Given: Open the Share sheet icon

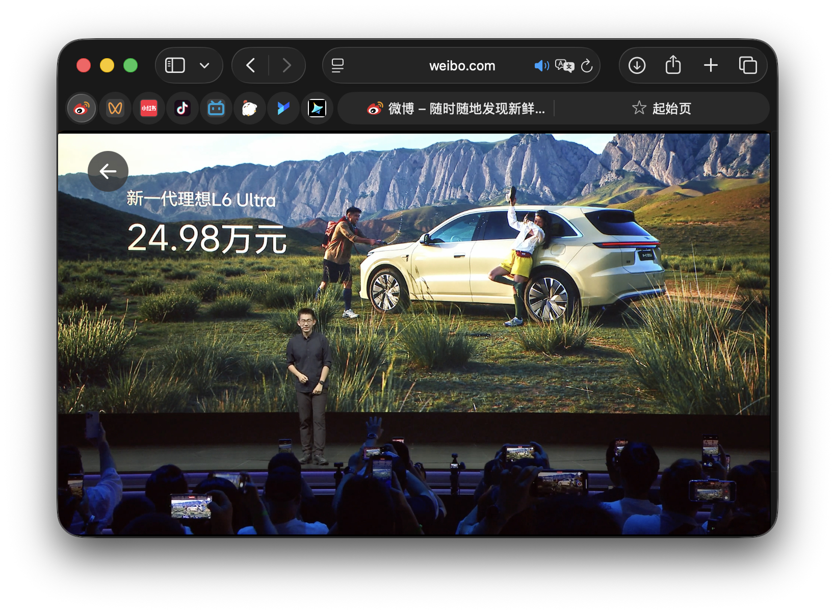Looking at the screenshot, I should [673, 64].
